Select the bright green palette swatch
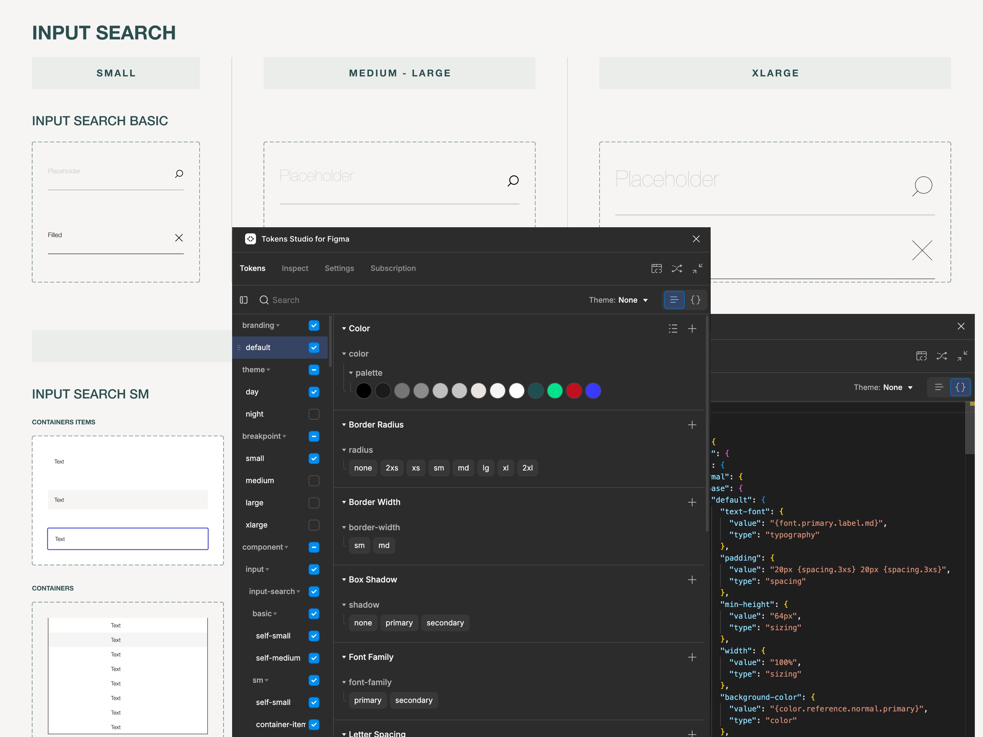983x737 pixels. point(555,391)
